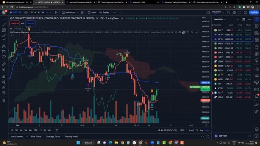
Task: Select the patterns drawing tool
Action: click(x=4, y=46)
